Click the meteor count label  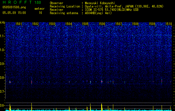pyautogui.click(x=40, y=9)
